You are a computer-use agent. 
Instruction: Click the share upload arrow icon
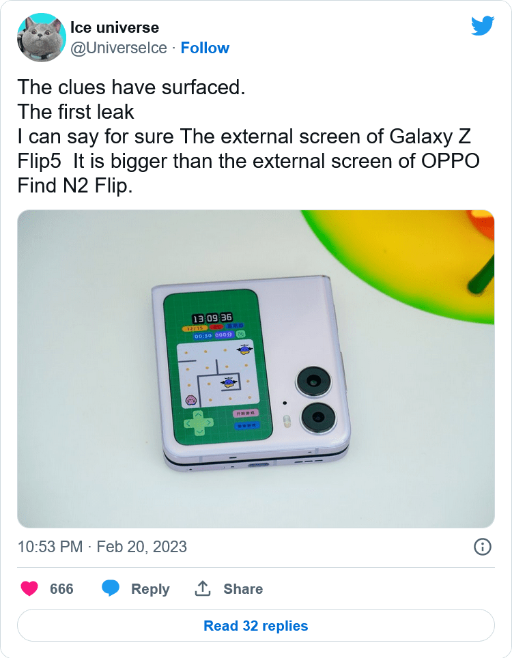(202, 588)
